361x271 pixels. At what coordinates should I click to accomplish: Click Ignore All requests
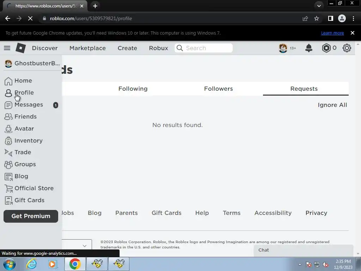(332, 105)
